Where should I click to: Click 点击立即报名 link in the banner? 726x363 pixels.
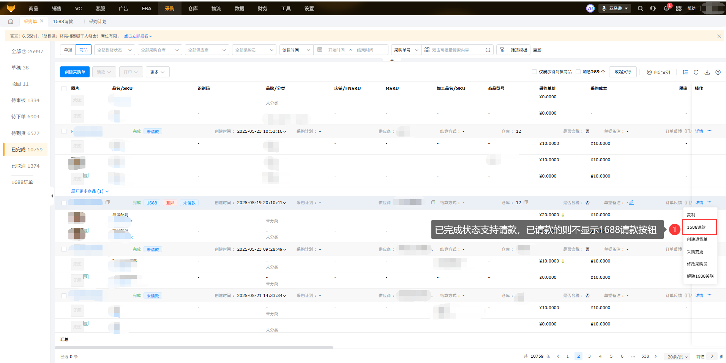coord(137,36)
